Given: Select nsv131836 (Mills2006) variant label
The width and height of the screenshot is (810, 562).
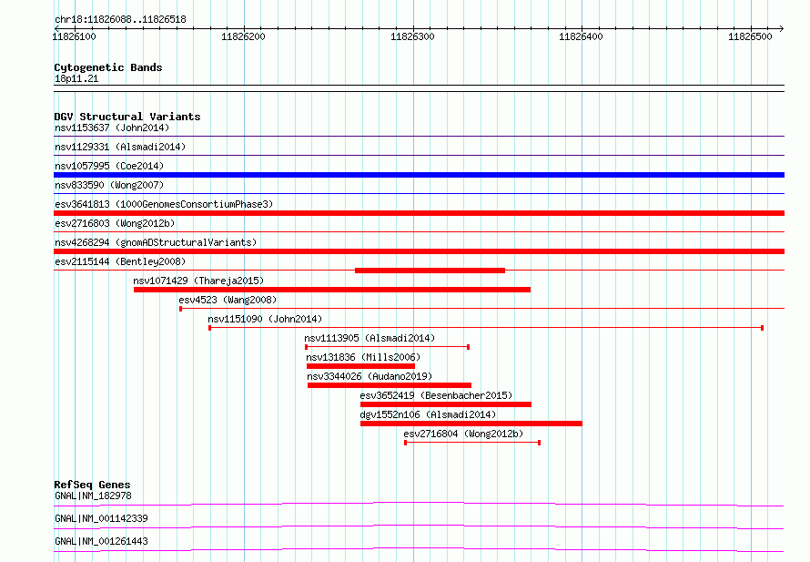Looking at the screenshot, I should 362,357.
